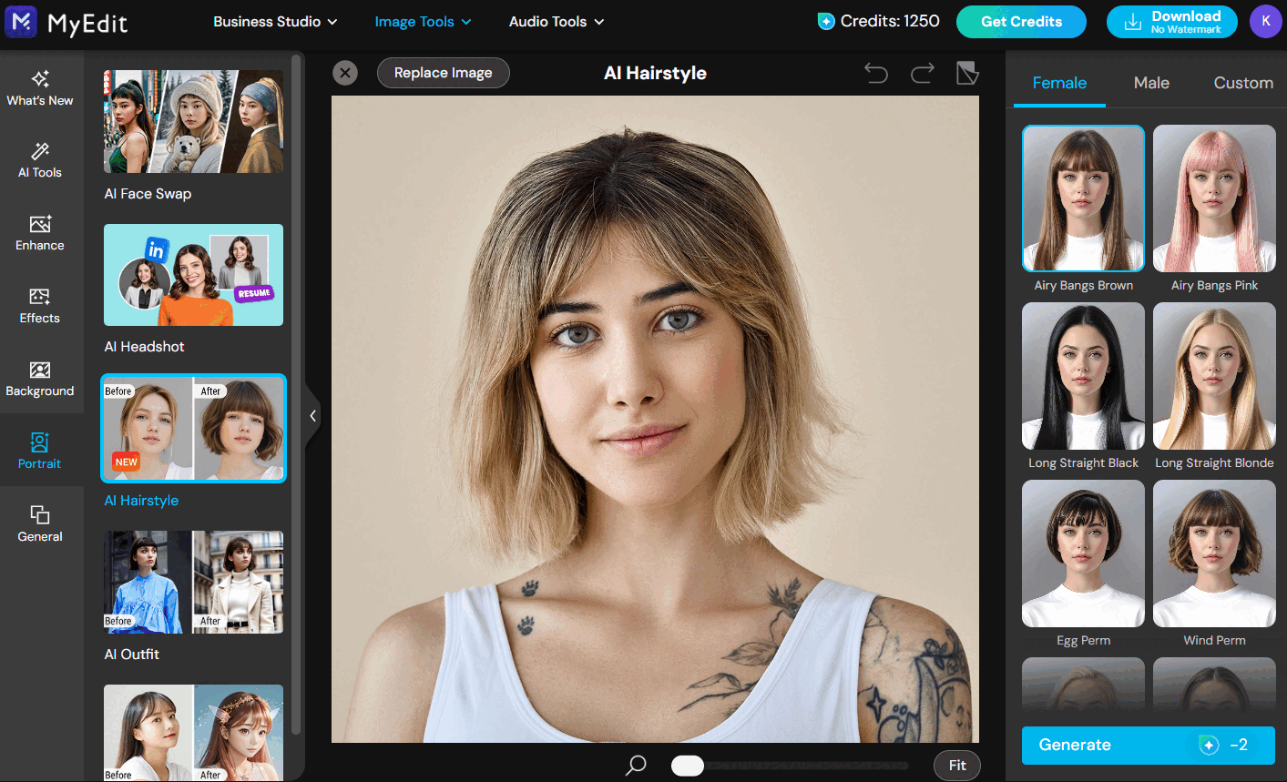
Task: Click the tag icon near the redo arrow
Action: click(x=967, y=73)
